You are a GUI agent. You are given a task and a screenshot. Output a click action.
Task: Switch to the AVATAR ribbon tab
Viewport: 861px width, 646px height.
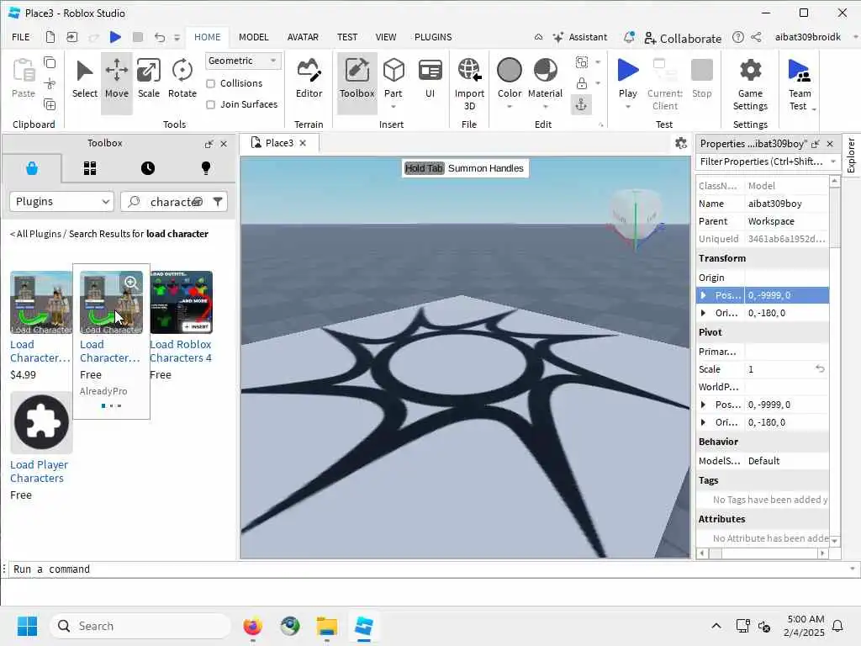[x=303, y=37]
